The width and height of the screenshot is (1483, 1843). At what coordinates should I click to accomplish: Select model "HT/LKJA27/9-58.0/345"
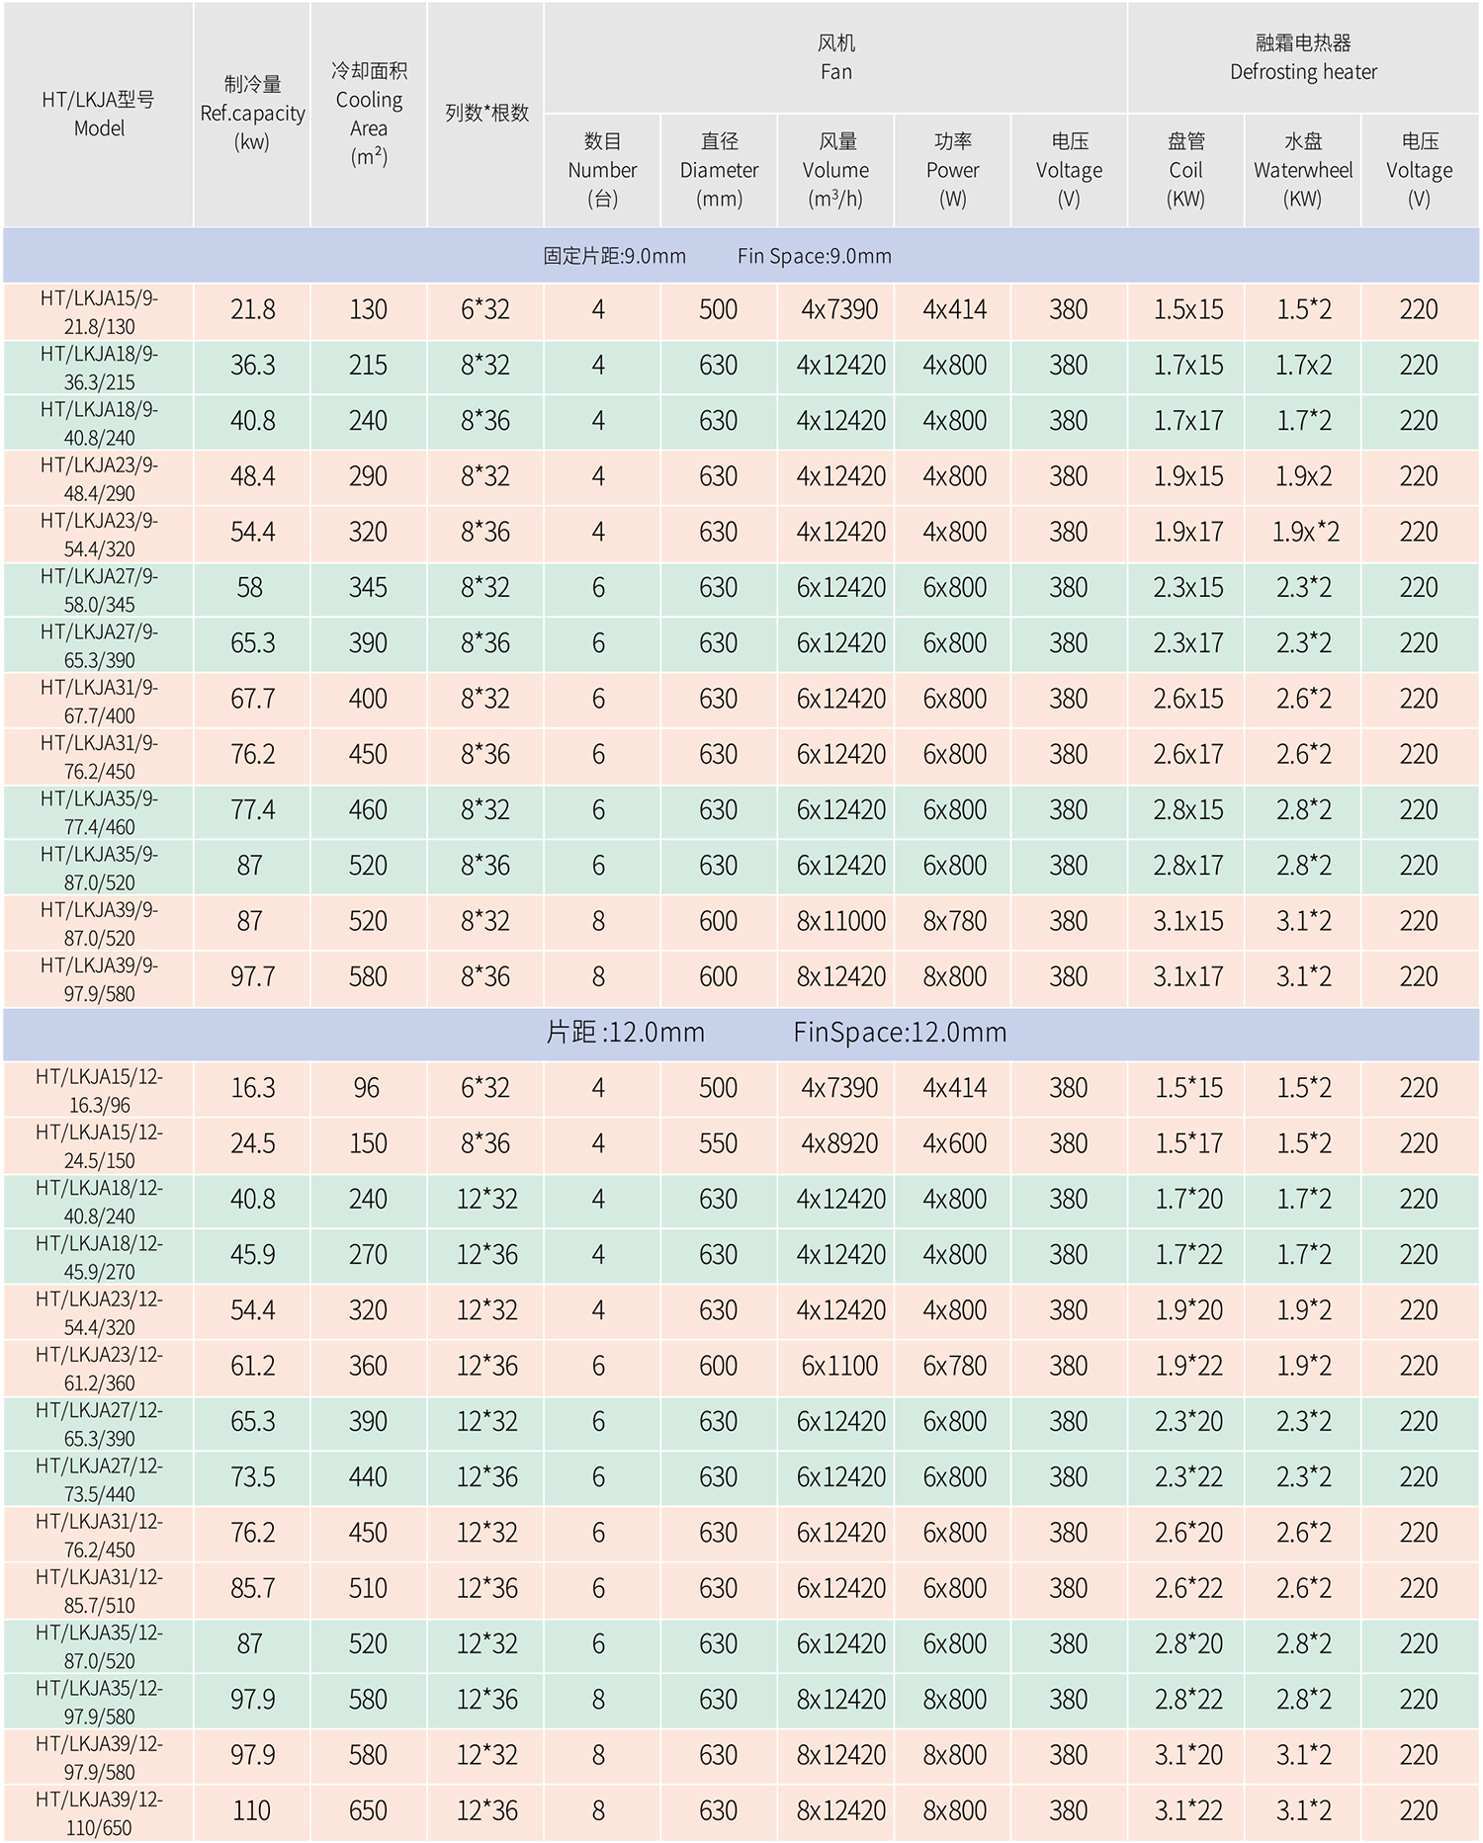[x=99, y=590]
